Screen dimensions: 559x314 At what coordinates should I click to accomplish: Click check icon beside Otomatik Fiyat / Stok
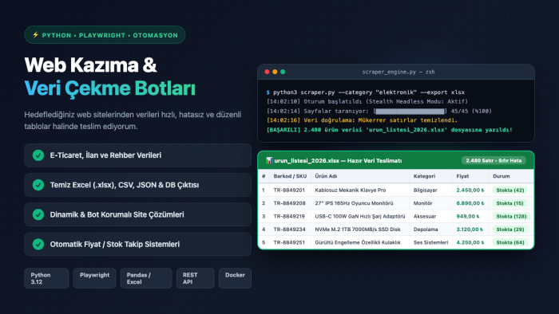(38, 245)
